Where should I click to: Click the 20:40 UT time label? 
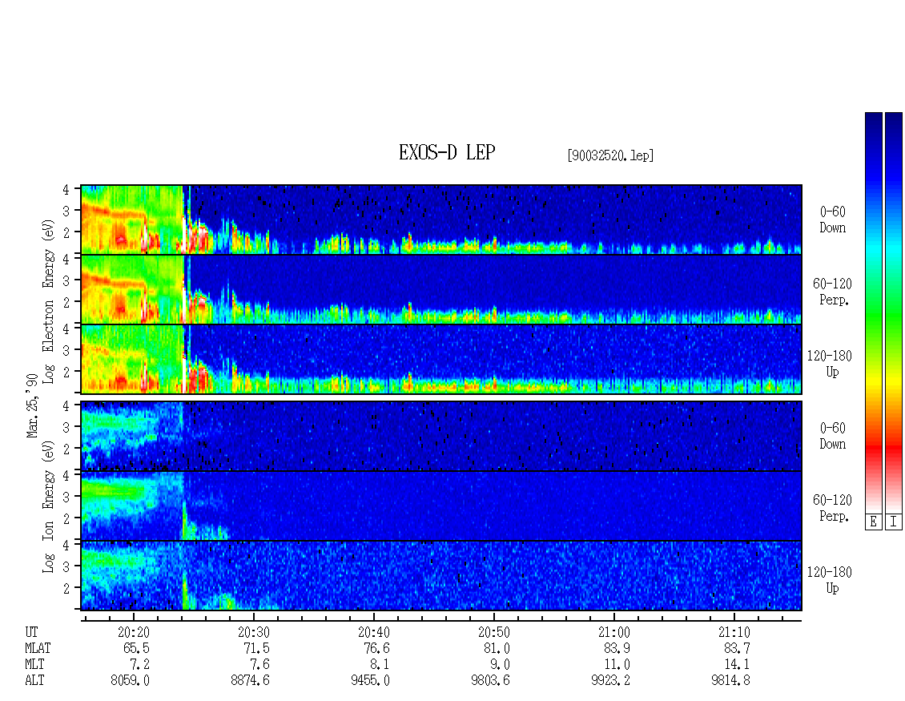373,632
